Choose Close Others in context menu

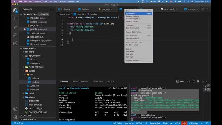pos(138,14)
